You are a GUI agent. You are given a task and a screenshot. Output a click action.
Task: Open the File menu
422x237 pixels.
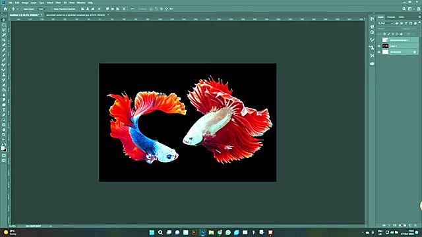tap(11, 3)
